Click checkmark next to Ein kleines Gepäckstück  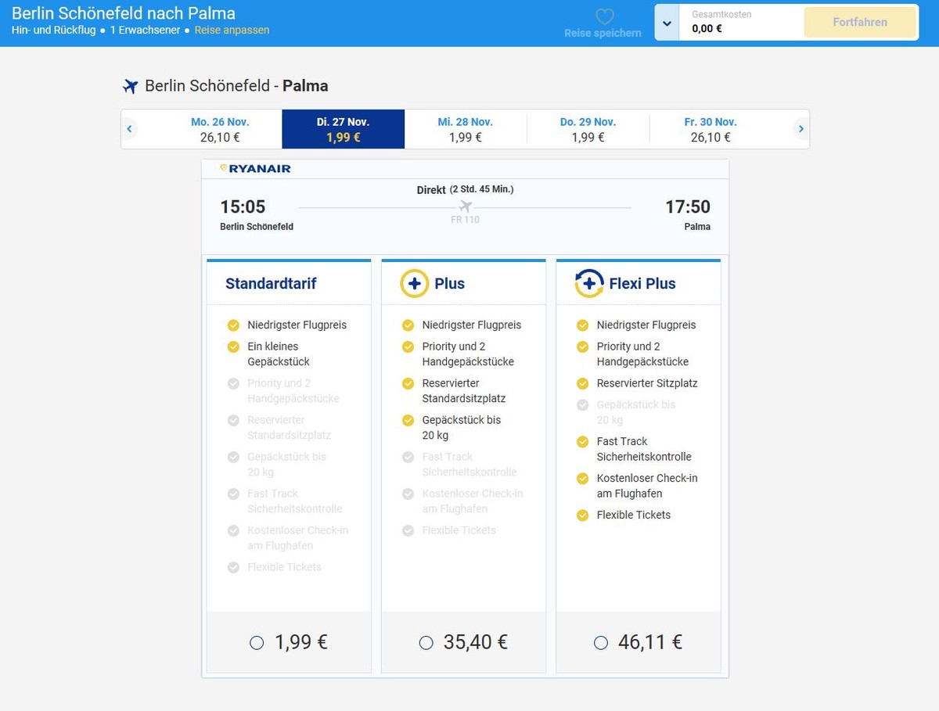point(233,347)
